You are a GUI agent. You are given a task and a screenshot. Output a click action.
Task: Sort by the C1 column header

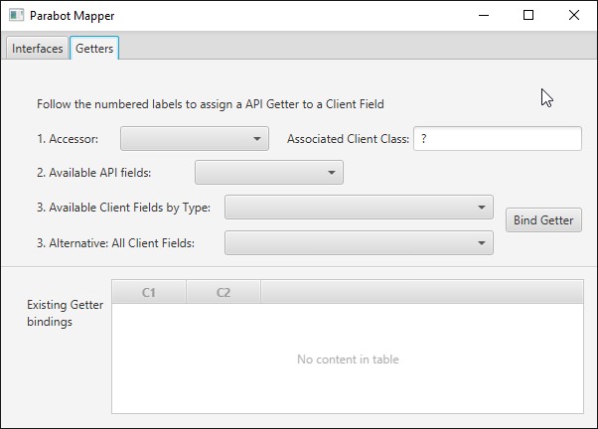[x=149, y=293]
